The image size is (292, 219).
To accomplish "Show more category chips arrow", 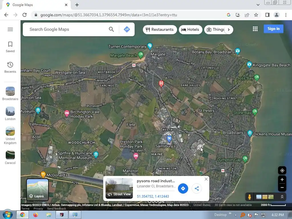I will [229, 30].
